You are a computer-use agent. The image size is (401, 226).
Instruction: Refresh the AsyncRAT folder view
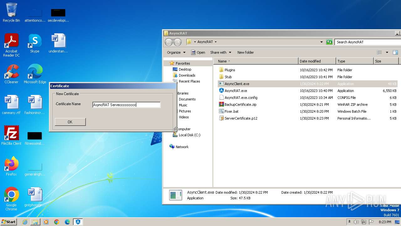coord(329,42)
